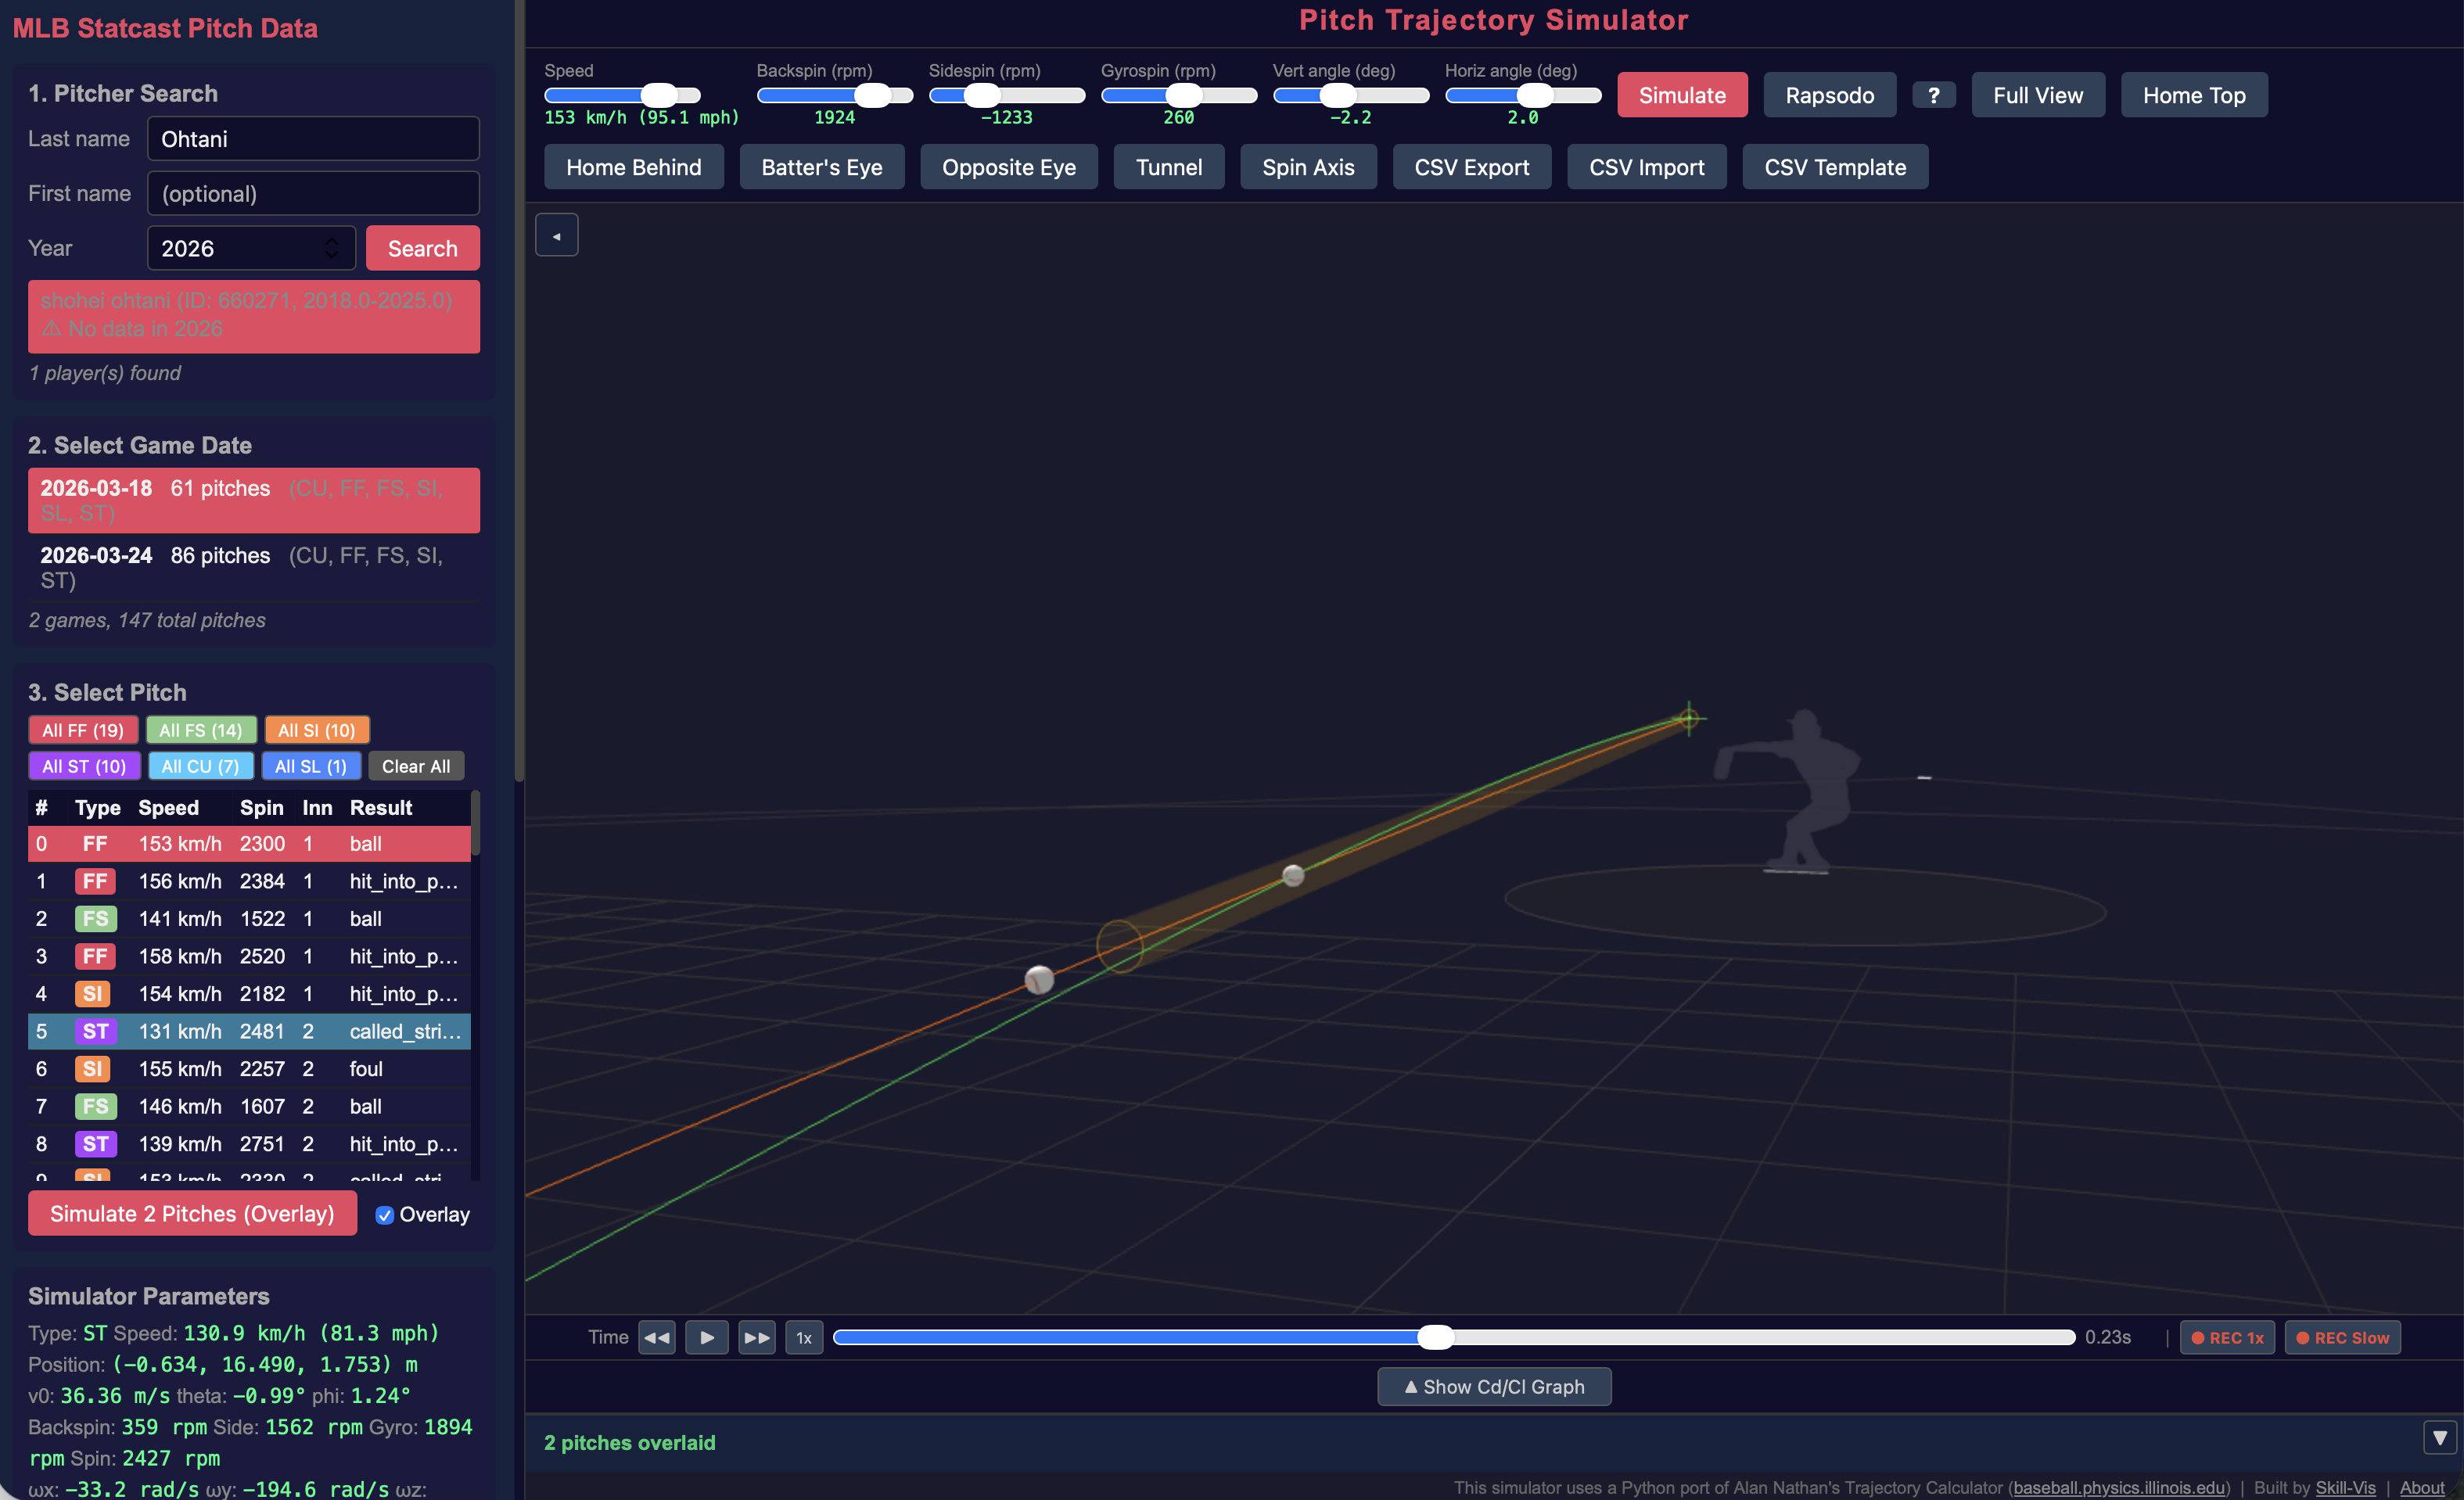Select the shohei ohtani player result

click(x=253, y=315)
